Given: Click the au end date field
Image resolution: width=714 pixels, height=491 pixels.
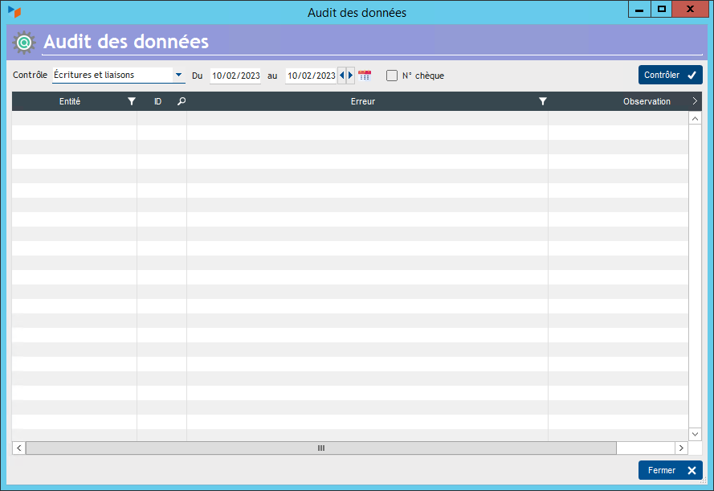Looking at the screenshot, I should pos(311,76).
